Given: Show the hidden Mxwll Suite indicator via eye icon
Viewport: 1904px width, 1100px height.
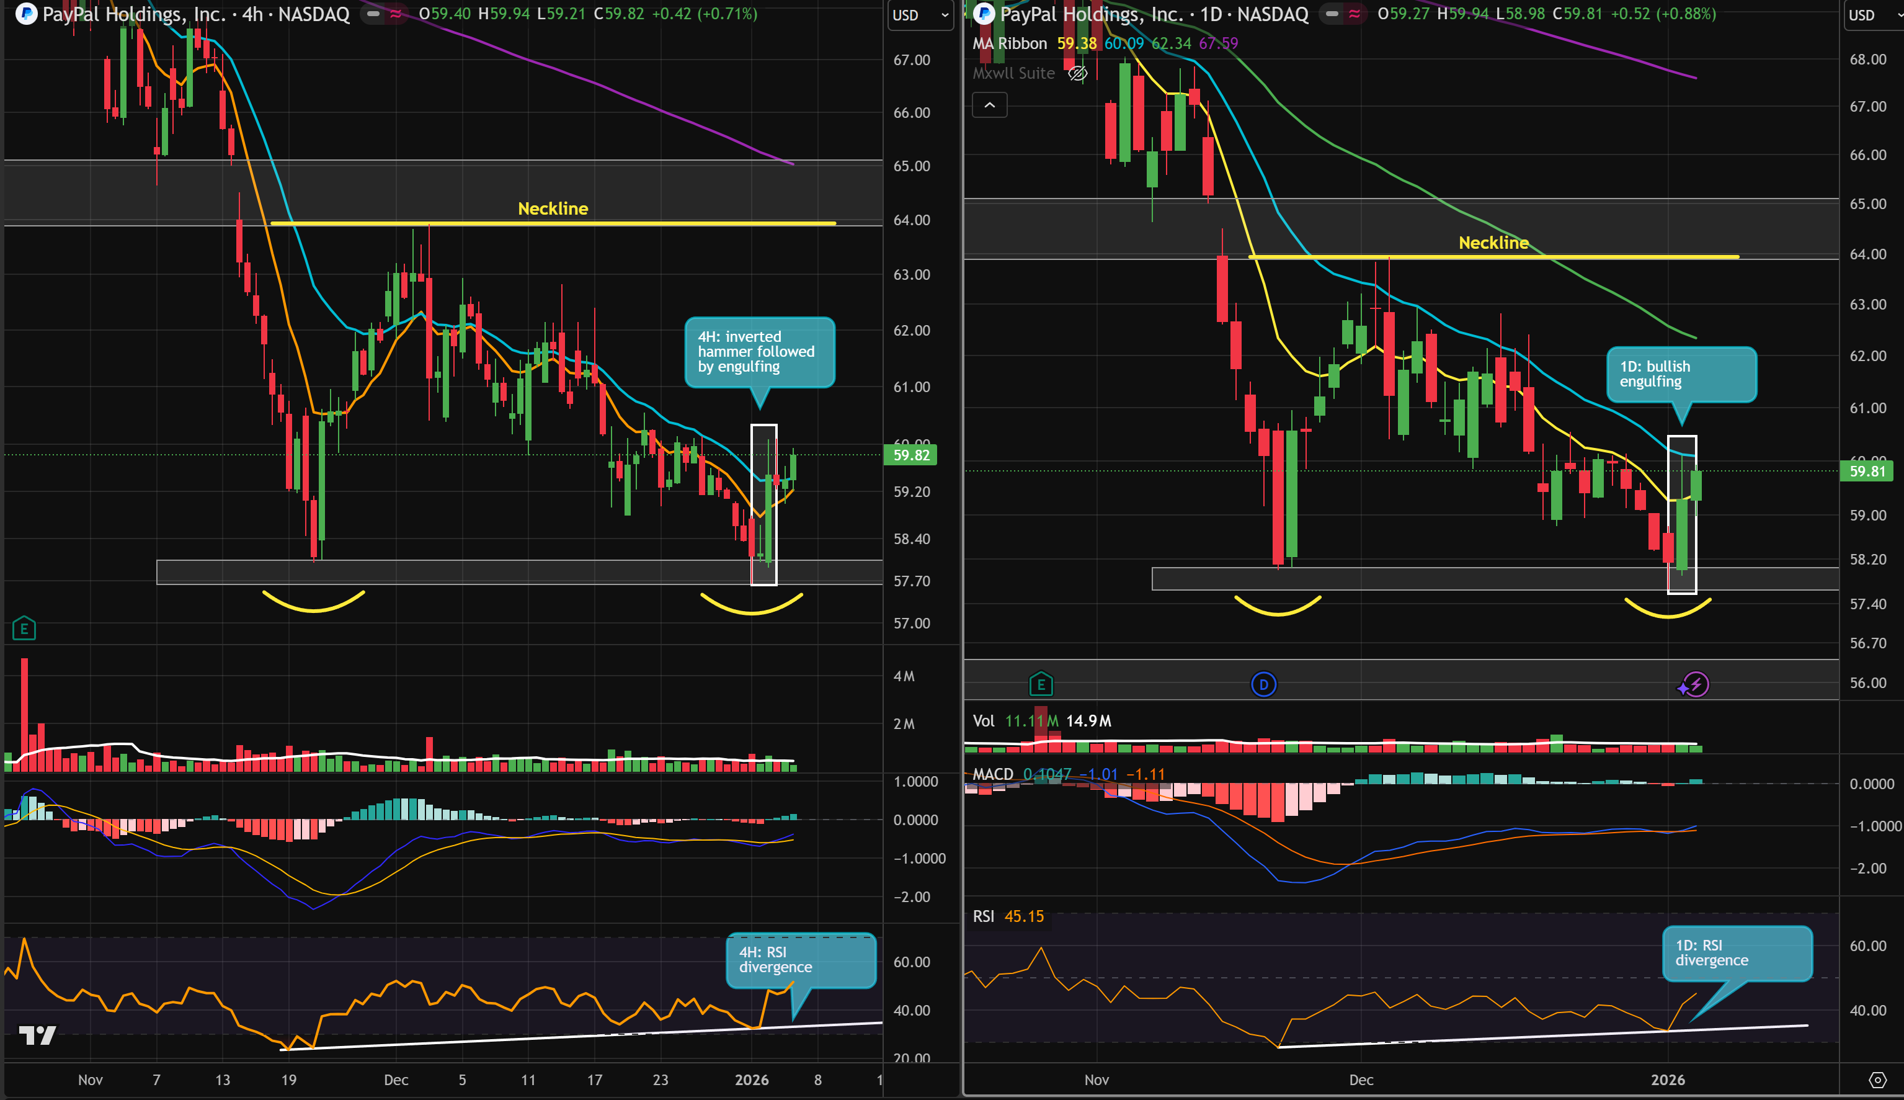Looking at the screenshot, I should pyautogui.click(x=1077, y=73).
